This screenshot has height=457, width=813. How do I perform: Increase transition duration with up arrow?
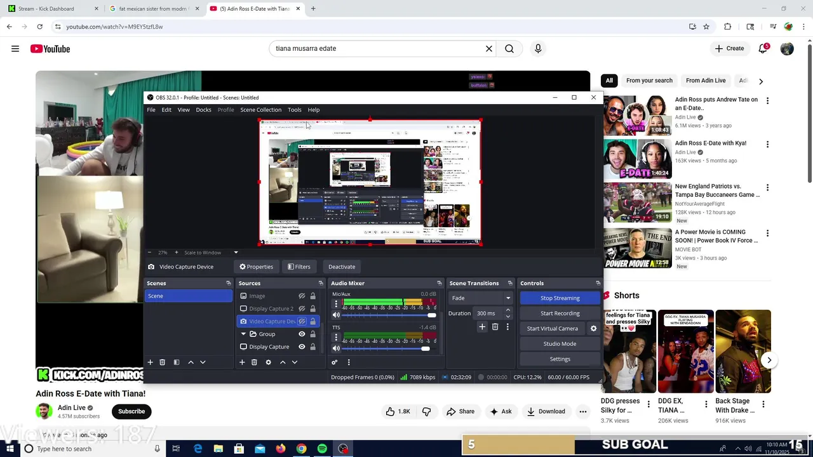(x=507, y=310)
